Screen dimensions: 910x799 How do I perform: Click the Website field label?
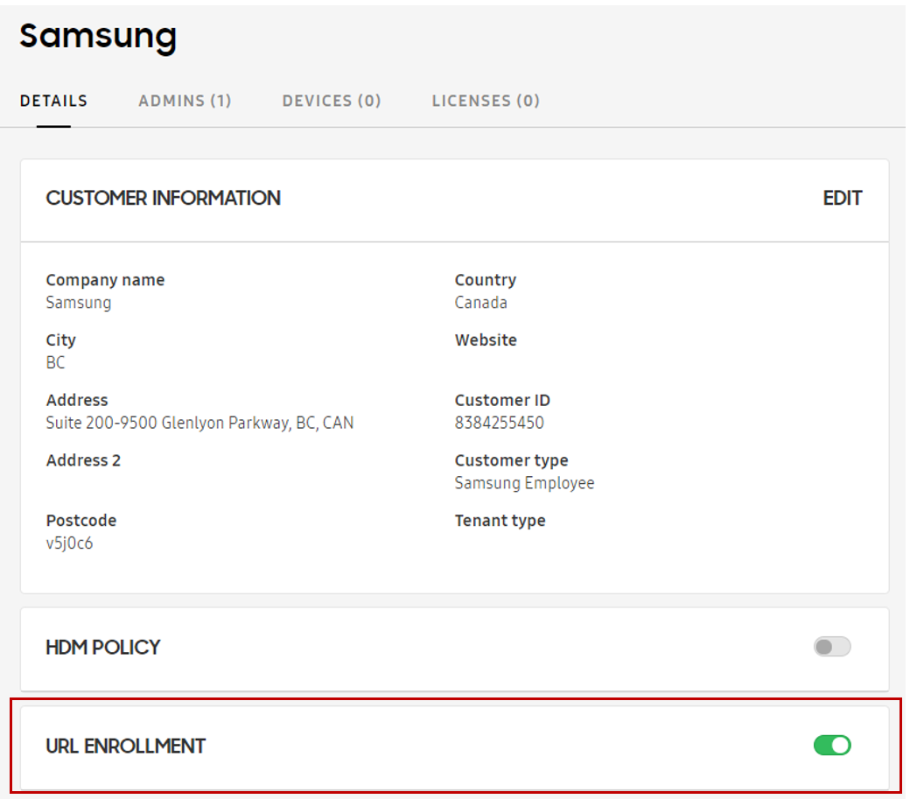[485, 340]
